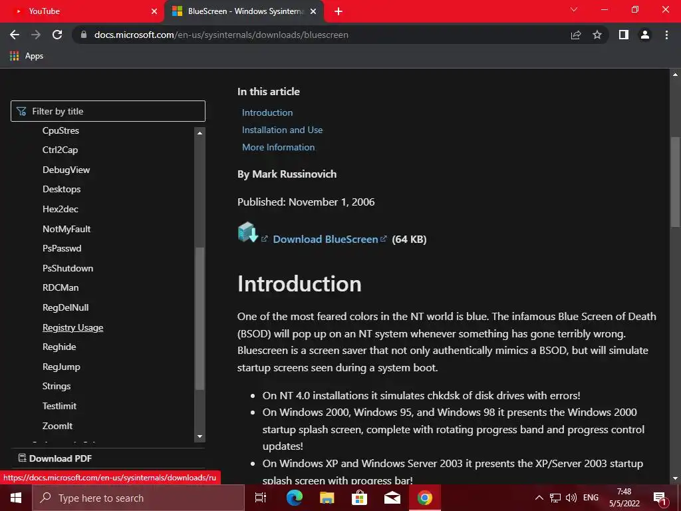Open RegJump in the sidebar
The image size is (681, 511).
click(61, 367)
